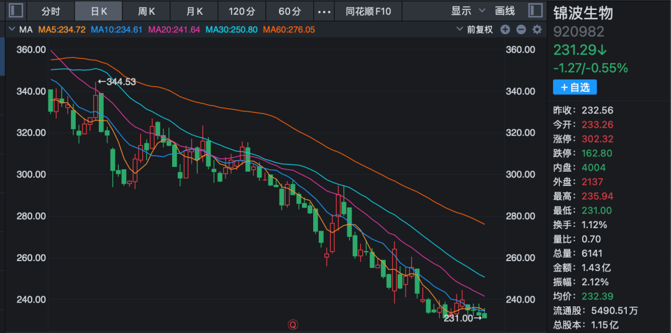Click the MA5 value in orange
This screenshot has height=333, width=671.
(62, 30)
